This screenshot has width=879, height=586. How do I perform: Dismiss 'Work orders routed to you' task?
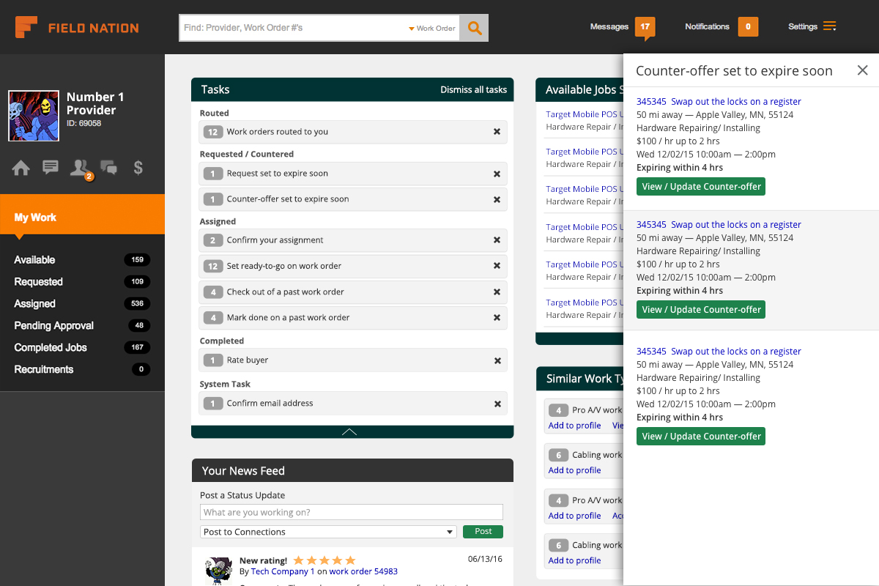pyautogui.click(x=497, y=132)
